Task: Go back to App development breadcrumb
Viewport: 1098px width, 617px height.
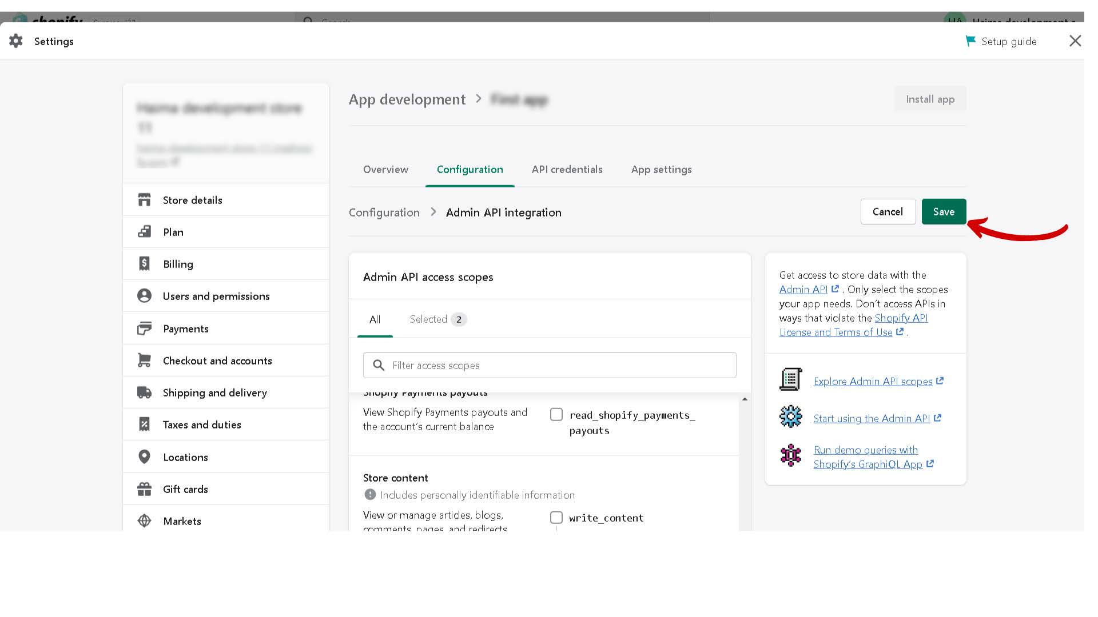Action: 407,100
